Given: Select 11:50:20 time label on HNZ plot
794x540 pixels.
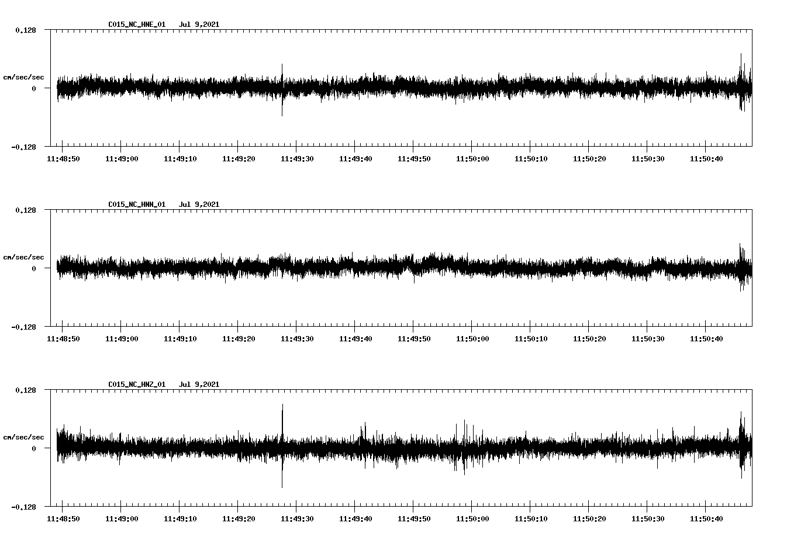Looking at the screenshot, I should [589, 519].
